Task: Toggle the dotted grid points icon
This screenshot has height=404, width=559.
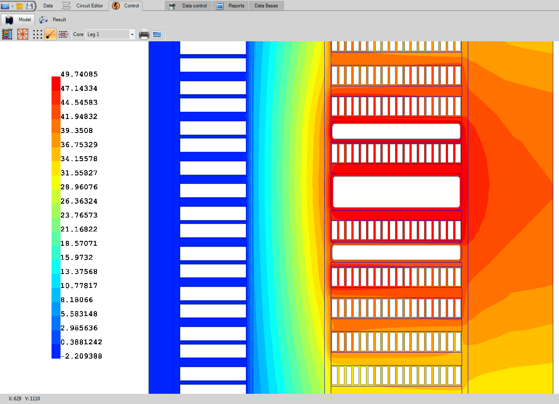Action: (x=38, y=34)
